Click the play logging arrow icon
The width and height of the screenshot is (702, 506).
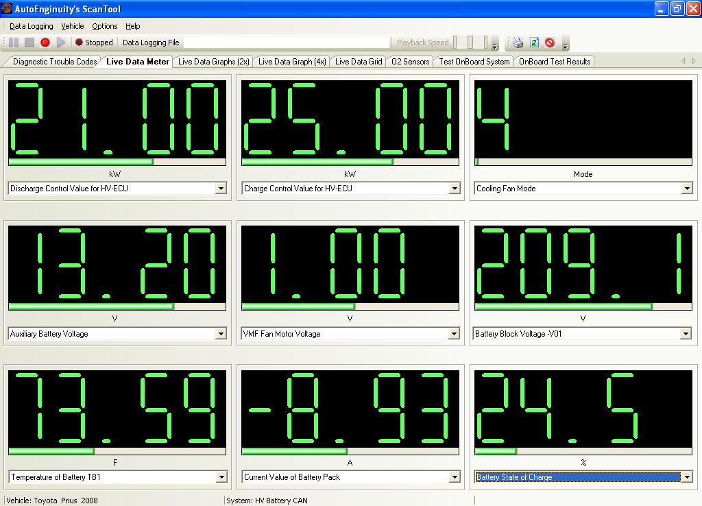click(x=61, y=43)
